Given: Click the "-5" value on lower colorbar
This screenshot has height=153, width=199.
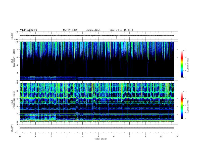Looking at the screenshot, I should (x=185, y=105).
